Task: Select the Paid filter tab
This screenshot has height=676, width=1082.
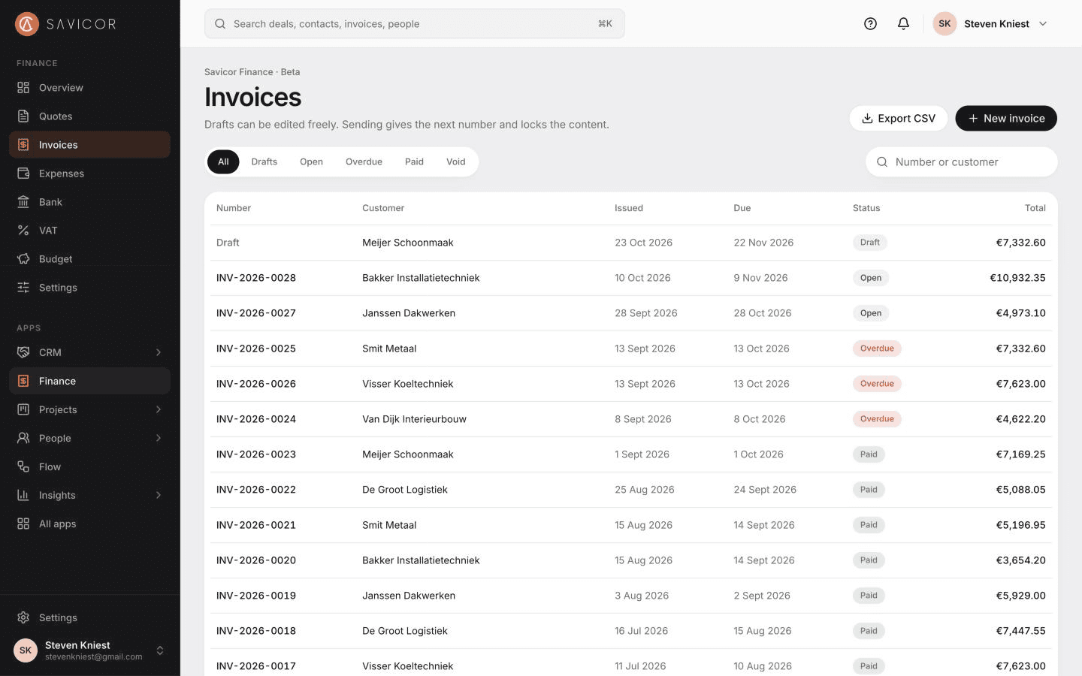Action: [414, 161]
